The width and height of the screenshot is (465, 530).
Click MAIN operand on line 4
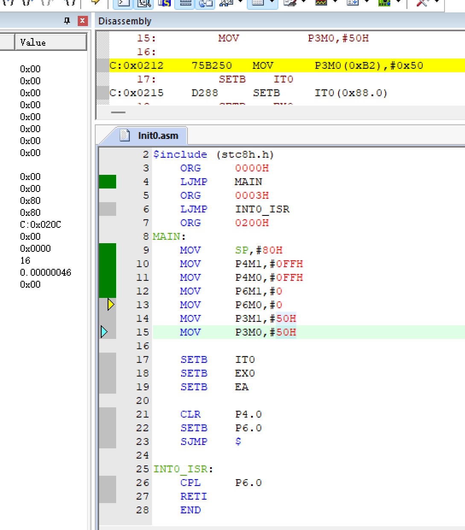(248, 182)
